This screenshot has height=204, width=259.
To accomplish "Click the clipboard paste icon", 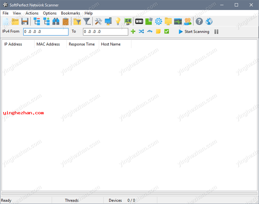I will click(x=66, y=21).
